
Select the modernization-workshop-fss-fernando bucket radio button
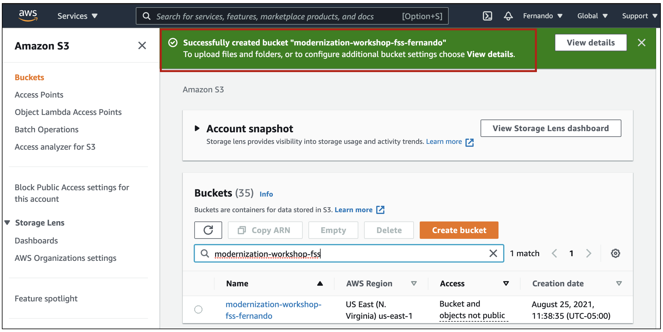[198, 310]
